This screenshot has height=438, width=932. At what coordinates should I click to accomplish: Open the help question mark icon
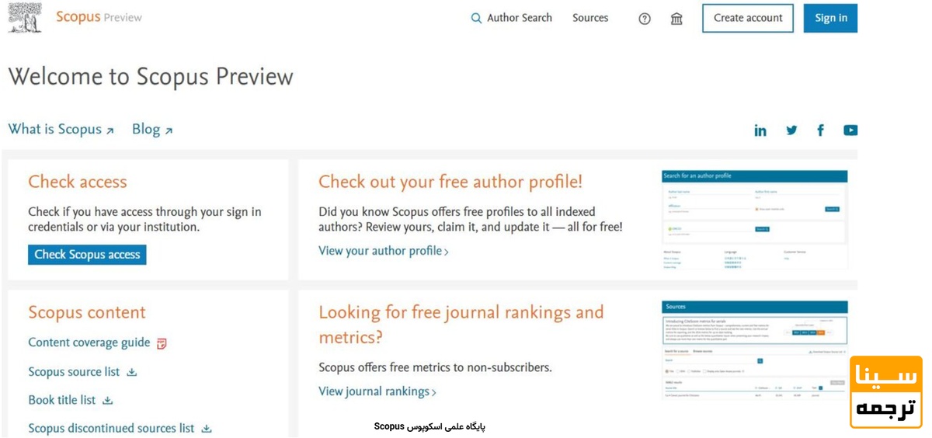(x=645, y=19)
